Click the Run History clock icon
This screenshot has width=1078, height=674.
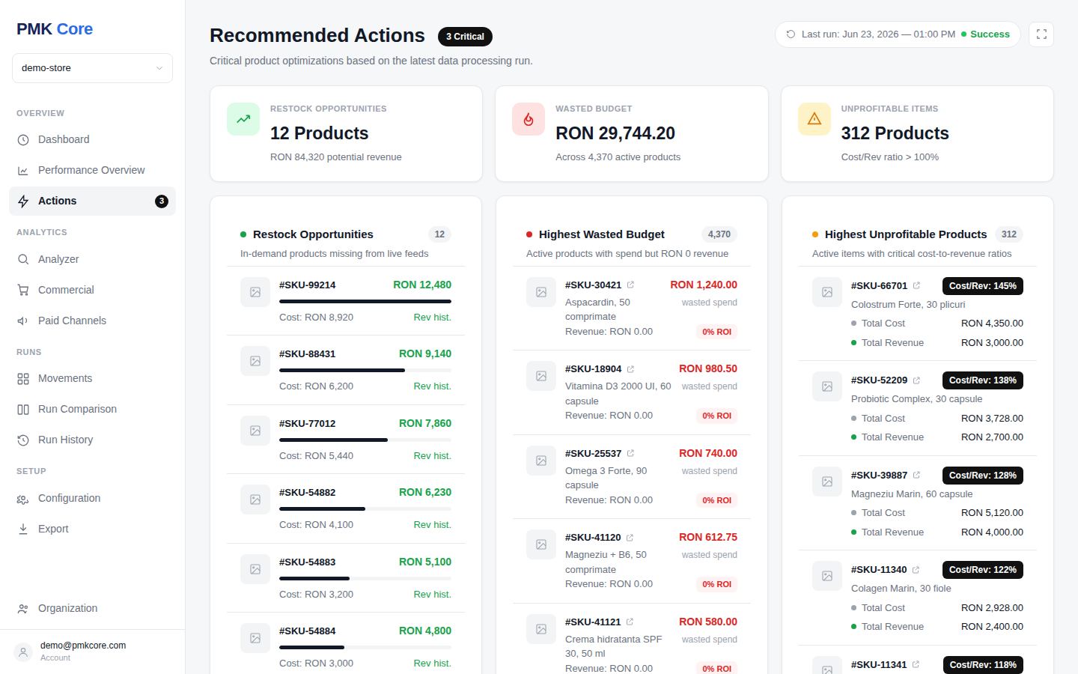point(23,440)
